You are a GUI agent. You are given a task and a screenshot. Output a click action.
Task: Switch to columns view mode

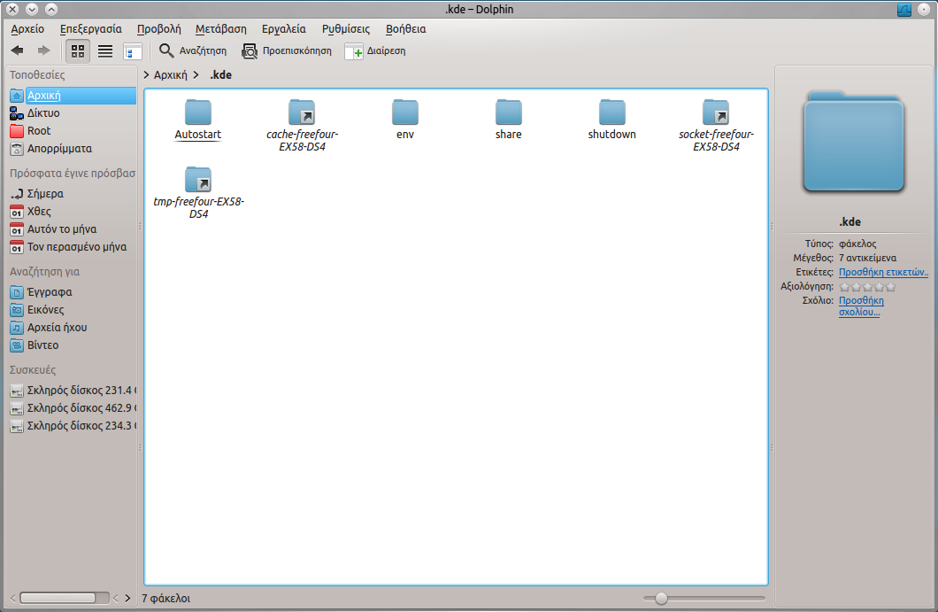(x=133, y=50)
